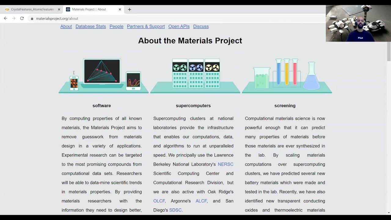The height and width of the screenshot is (220, 391).
Task: Click the padlock site info icon
Action: (32, 19)
